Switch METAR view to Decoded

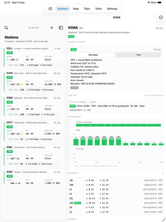tap(93, 55)
